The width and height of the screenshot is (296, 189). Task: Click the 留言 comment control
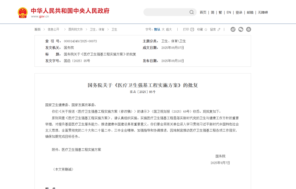coord(213,29)
